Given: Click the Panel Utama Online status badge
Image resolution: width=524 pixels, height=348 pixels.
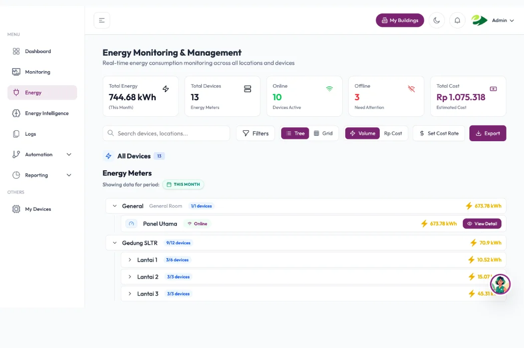Looking at the screenshot, I should (x=197, y=224).
